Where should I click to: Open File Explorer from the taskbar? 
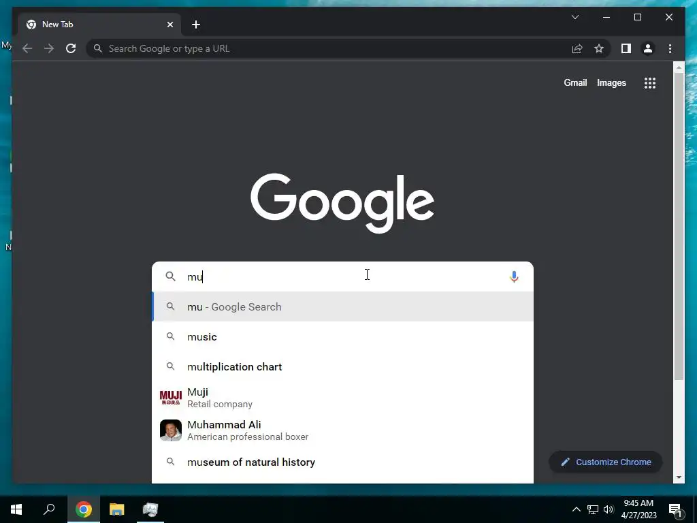pyautogui.click(x=117, y=509)
